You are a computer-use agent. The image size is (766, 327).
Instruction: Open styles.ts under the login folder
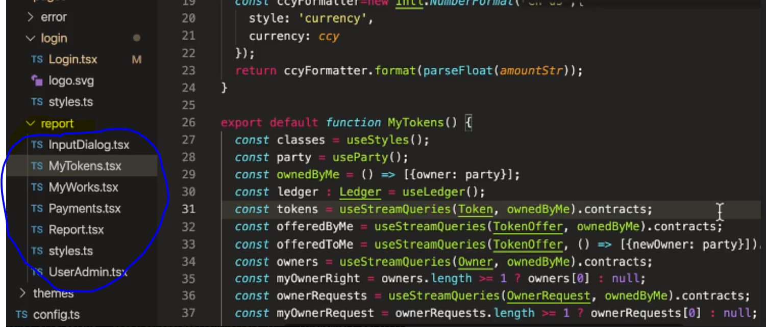click(70, 102)
